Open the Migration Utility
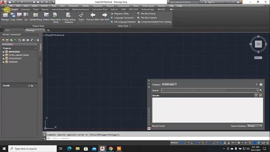270x152 pixels. [120, 14]
